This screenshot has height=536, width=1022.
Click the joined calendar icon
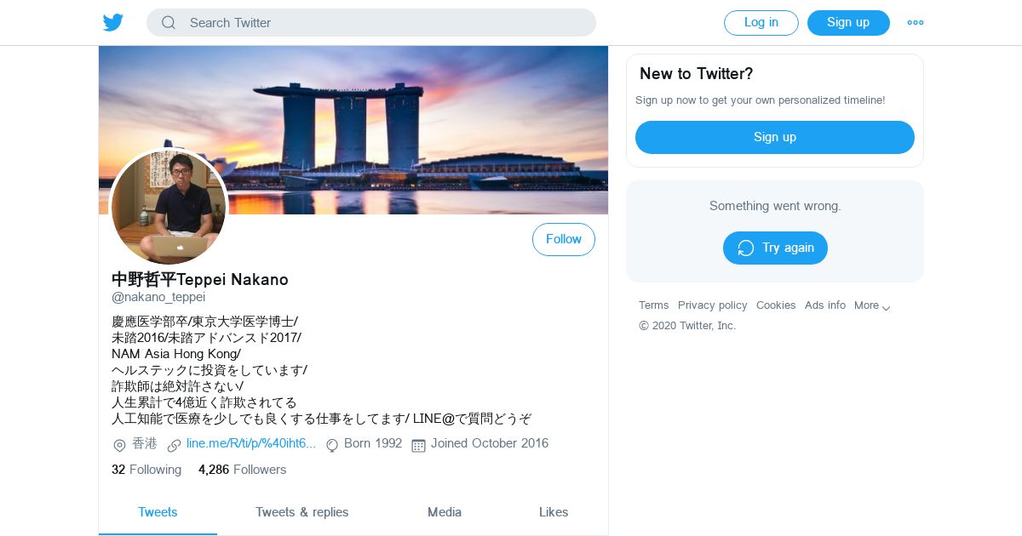[x=418, y=445]
